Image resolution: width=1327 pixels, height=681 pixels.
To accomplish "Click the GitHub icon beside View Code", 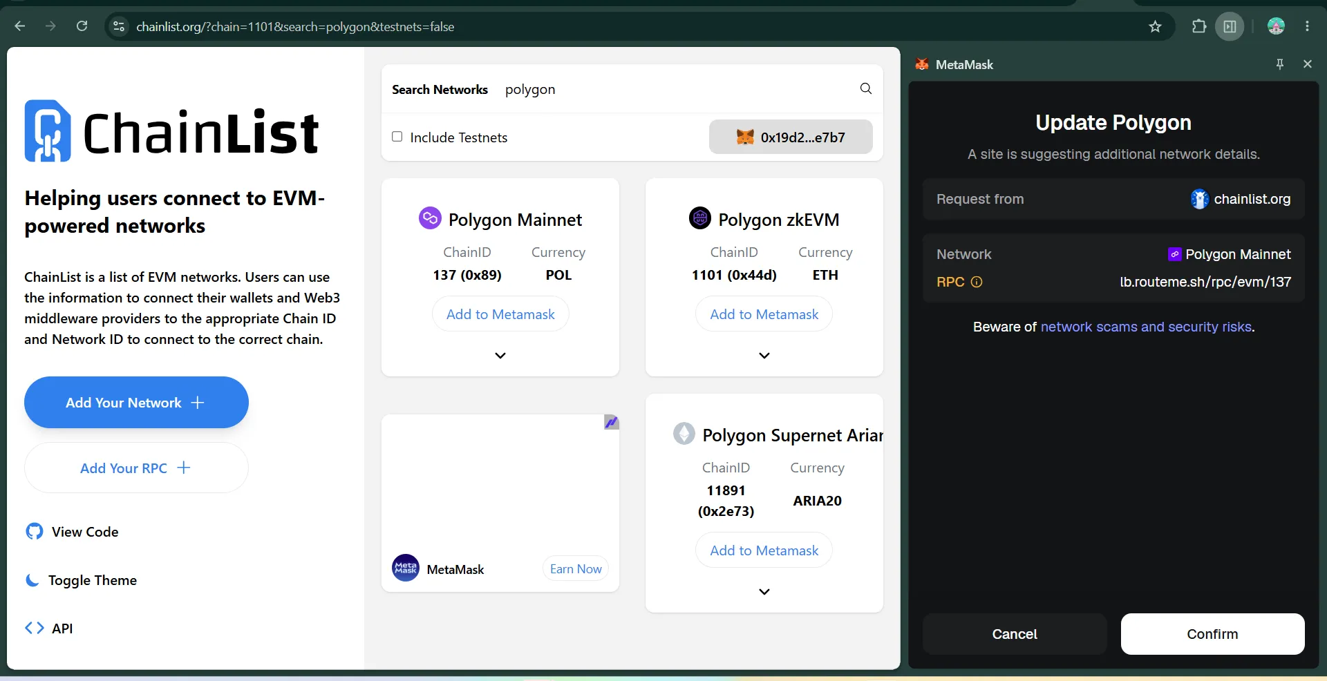I will point(35,531).
